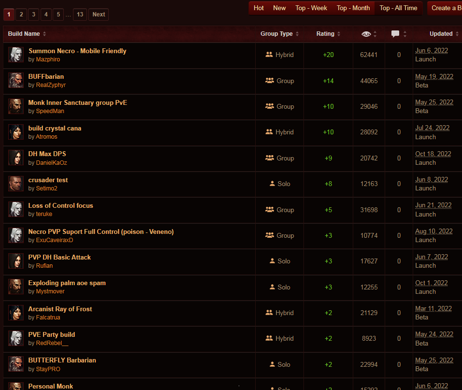Click the portrait beside PVE Party build
Screen dimensions: 462x390
pos(15,338)
